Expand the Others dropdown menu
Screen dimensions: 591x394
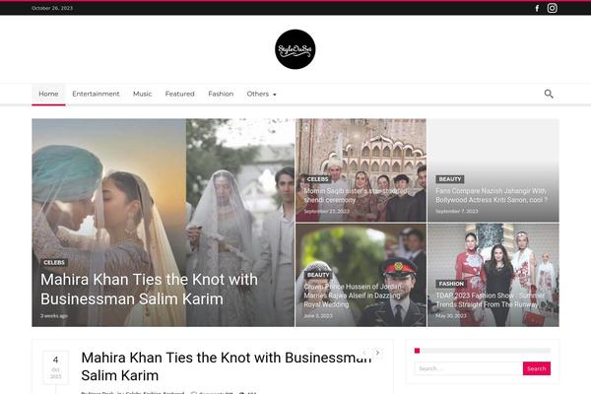pyautogui.click(x=261, y=94)
